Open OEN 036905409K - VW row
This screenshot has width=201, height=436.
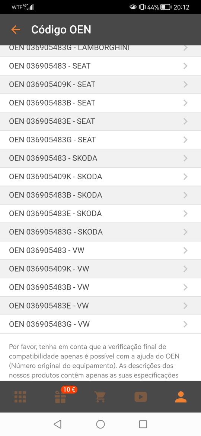tap(100, 269)
